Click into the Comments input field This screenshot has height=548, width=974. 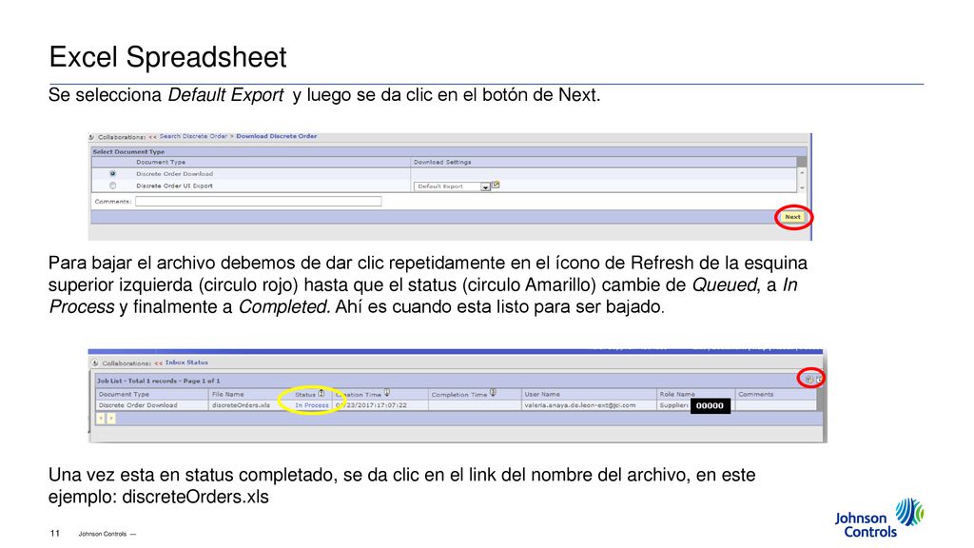[x=259, y=202]
